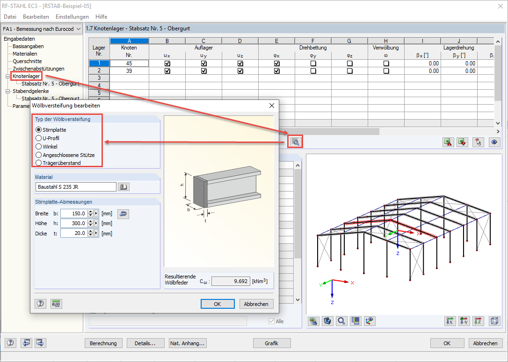Click the Grafik button
Image resolution: width=508 pixels, height=362 pixels.
[271, 343]
